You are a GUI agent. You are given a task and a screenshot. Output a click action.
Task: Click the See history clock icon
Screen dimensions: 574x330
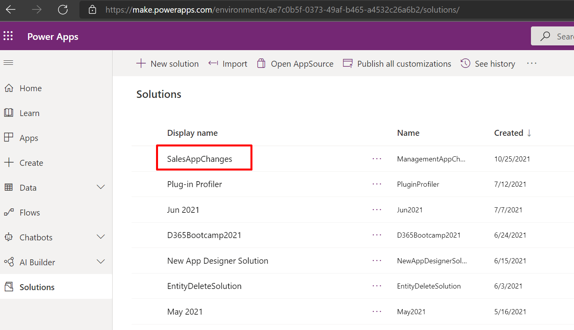(x=465, y=64)
